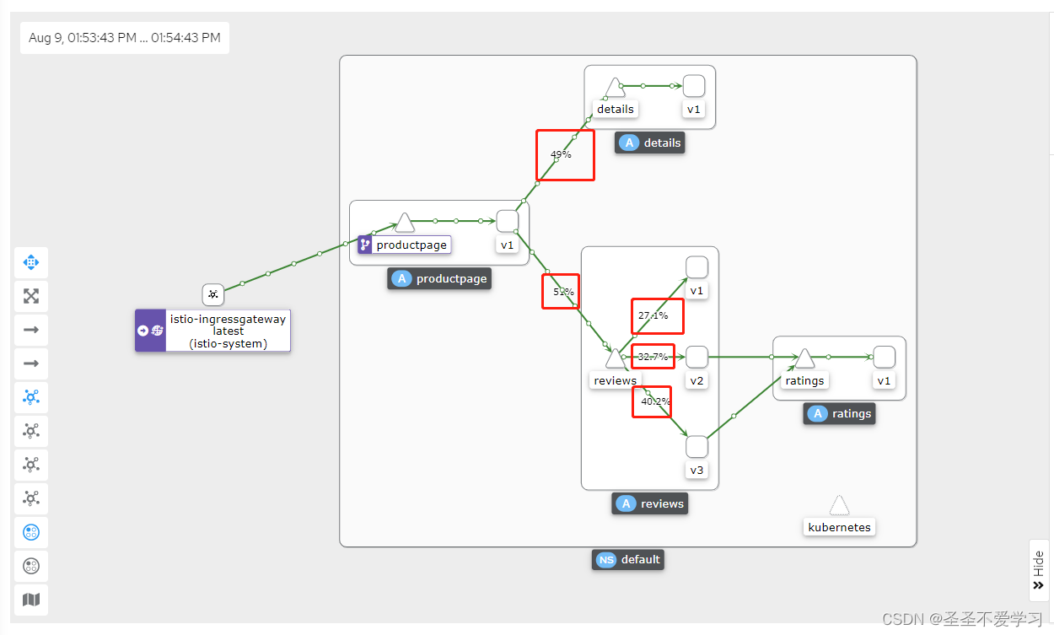Select the kubernetes dashed triangle node

pos(839,505)
